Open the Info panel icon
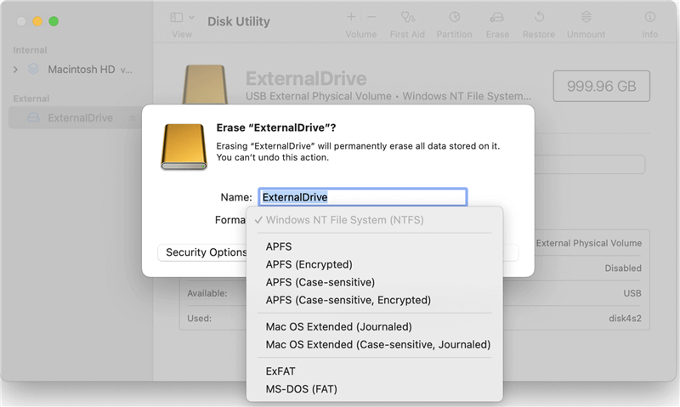This screenshot has width=680, height=407. click(649, 17)
